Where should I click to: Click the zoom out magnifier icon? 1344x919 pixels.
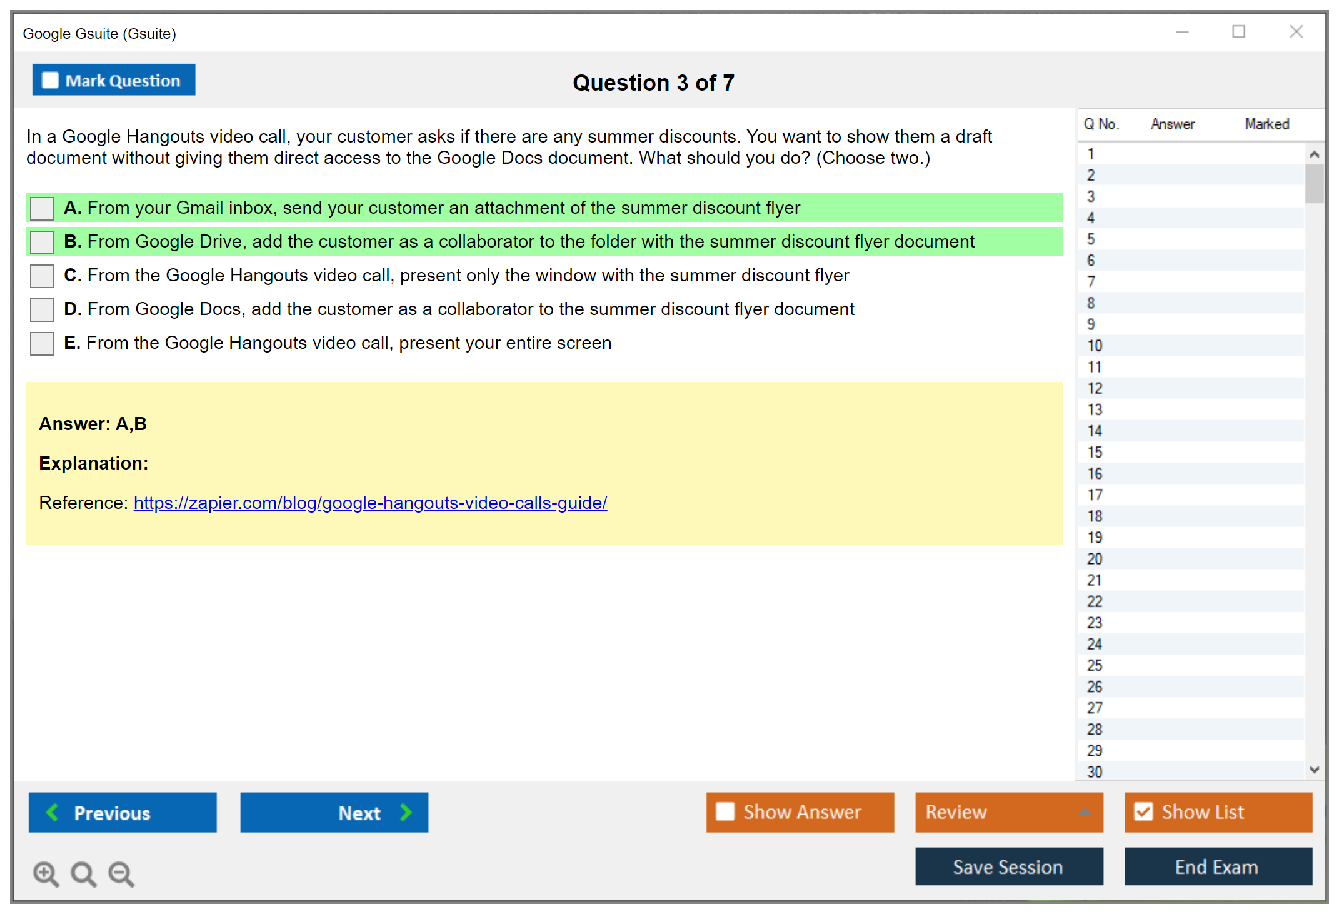coord(121,873)
